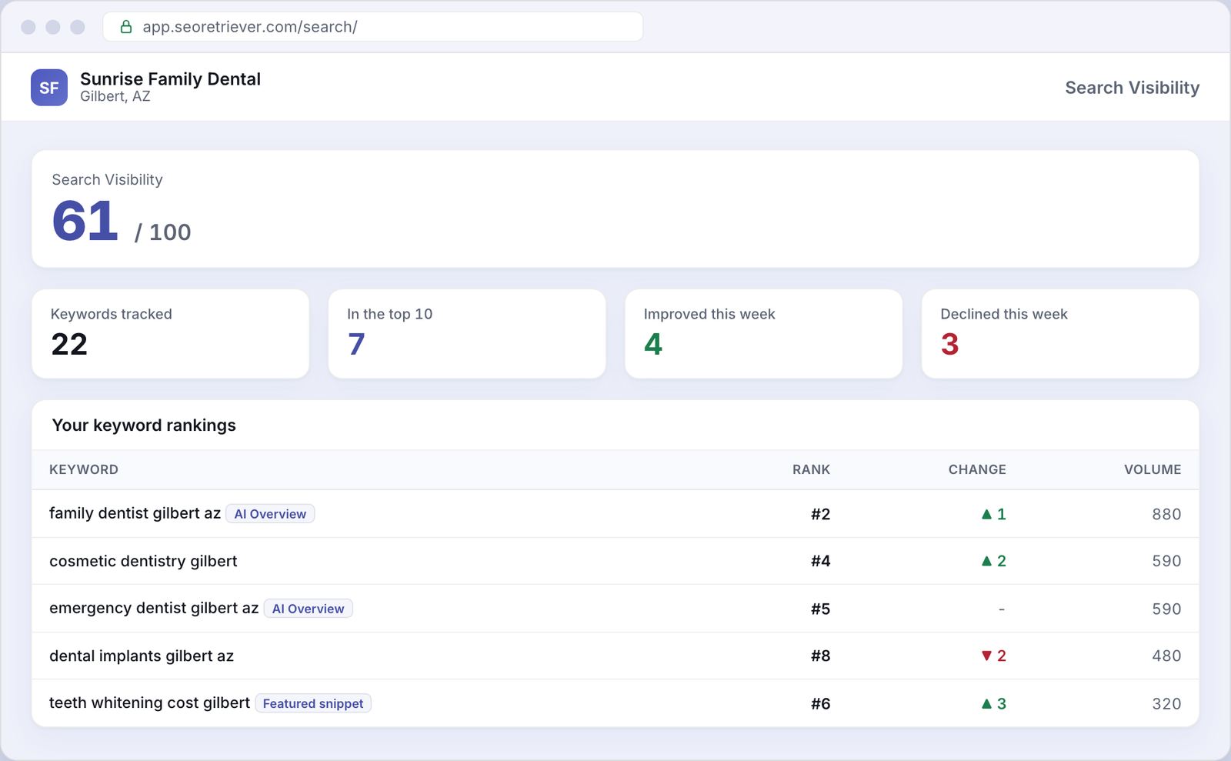Click the Keywords tracked value 22

click(x=69, y=344)
